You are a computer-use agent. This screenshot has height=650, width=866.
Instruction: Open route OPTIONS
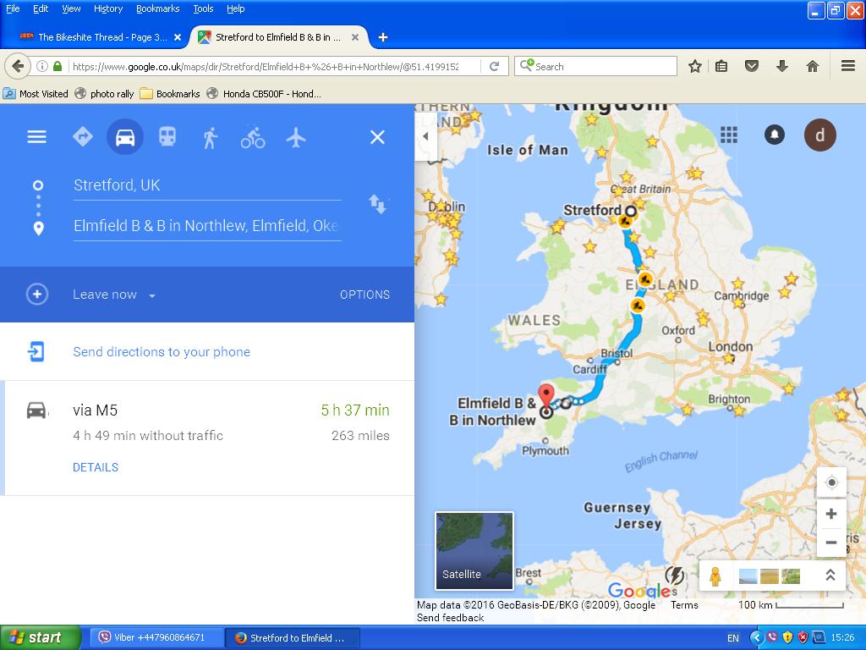365,295
